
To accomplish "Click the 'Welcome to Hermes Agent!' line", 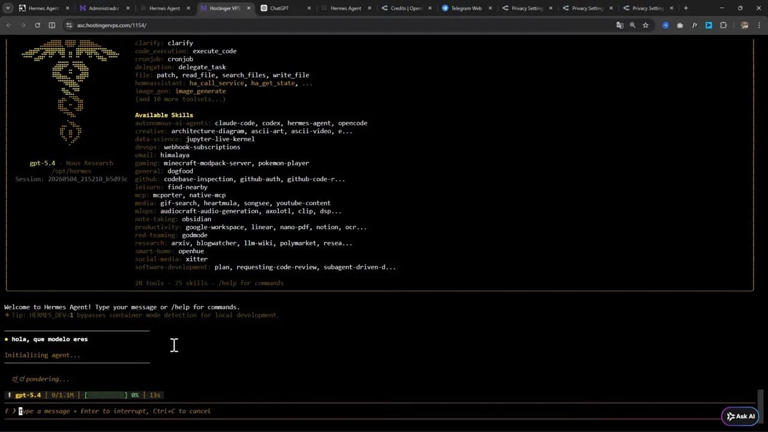I will (x=122, y=307).
